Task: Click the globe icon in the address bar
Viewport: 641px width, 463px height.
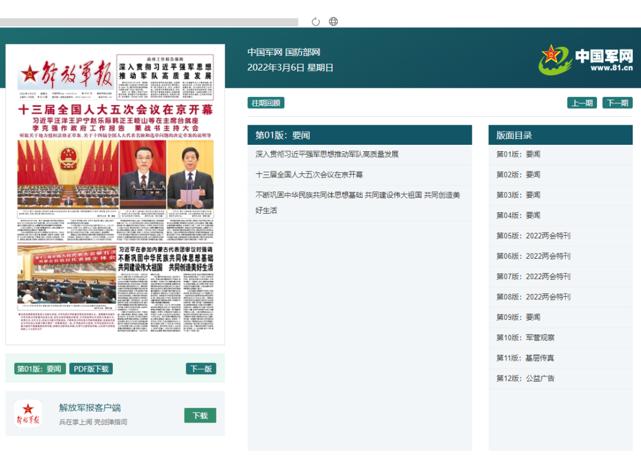Action: [334, 22]
